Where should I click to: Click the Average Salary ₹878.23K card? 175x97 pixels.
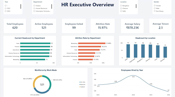point(132,26)
